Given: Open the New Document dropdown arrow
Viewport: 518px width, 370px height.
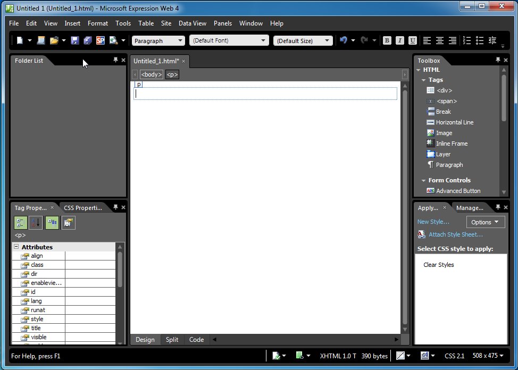Looking at the screenshot, I should click(x=30, y=40).
